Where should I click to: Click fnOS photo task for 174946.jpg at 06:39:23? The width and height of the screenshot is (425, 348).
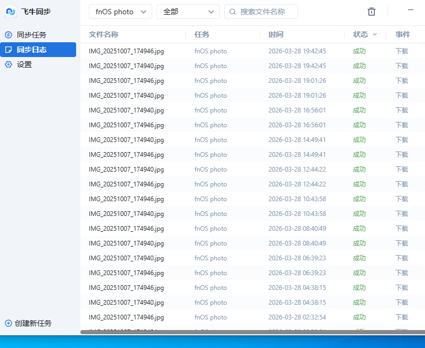(x=210, y=273)
